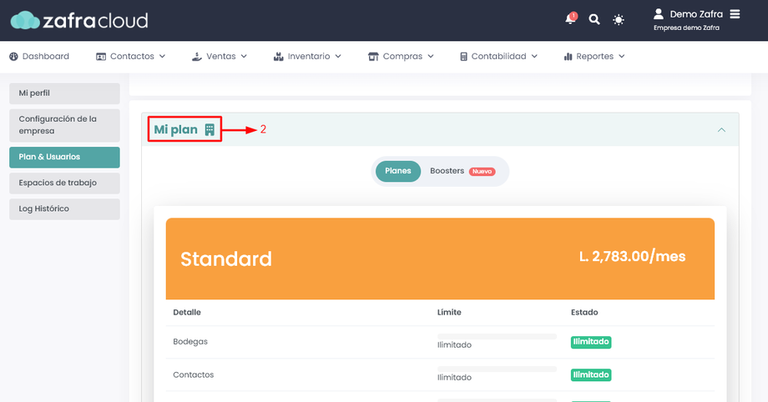768x402 pixels.
Task: Toggle light/dark theme sun icon
Action: point(619,19)
